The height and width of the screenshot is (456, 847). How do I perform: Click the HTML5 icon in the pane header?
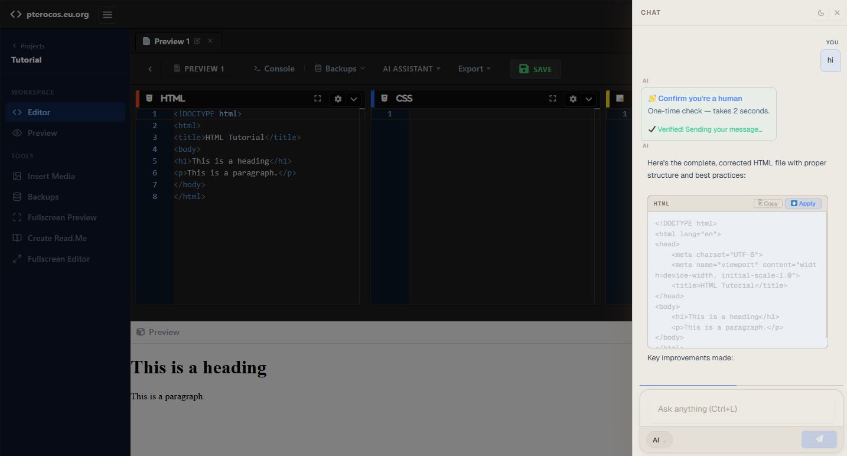click(x=149, y=98)
